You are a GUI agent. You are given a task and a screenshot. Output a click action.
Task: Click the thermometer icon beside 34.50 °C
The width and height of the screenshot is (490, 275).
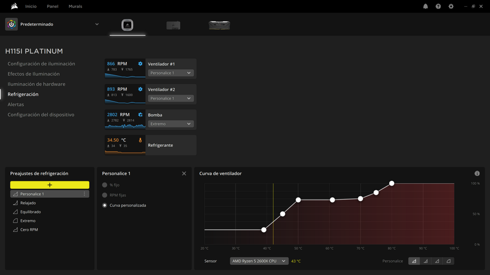coord(140,140)
